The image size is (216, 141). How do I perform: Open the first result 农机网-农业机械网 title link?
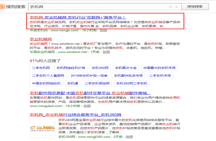coord(78,16)
